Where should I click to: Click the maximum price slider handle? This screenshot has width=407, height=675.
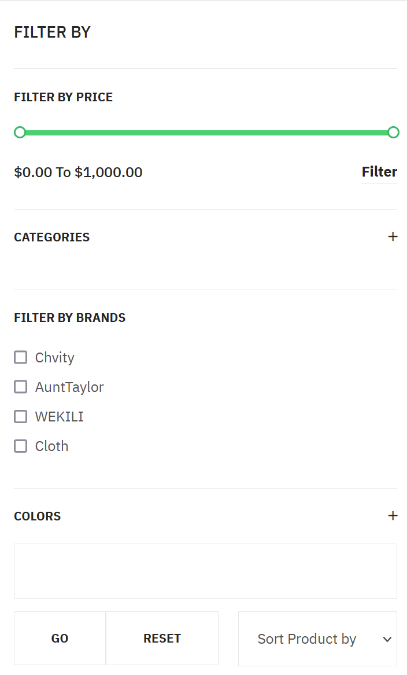point(393,133)
